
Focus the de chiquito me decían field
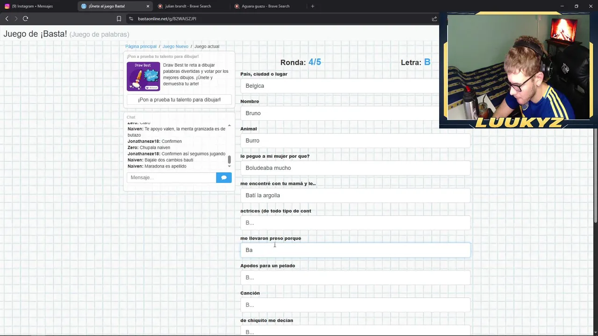355,330
